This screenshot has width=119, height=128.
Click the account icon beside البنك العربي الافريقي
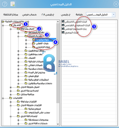[63, 21]
